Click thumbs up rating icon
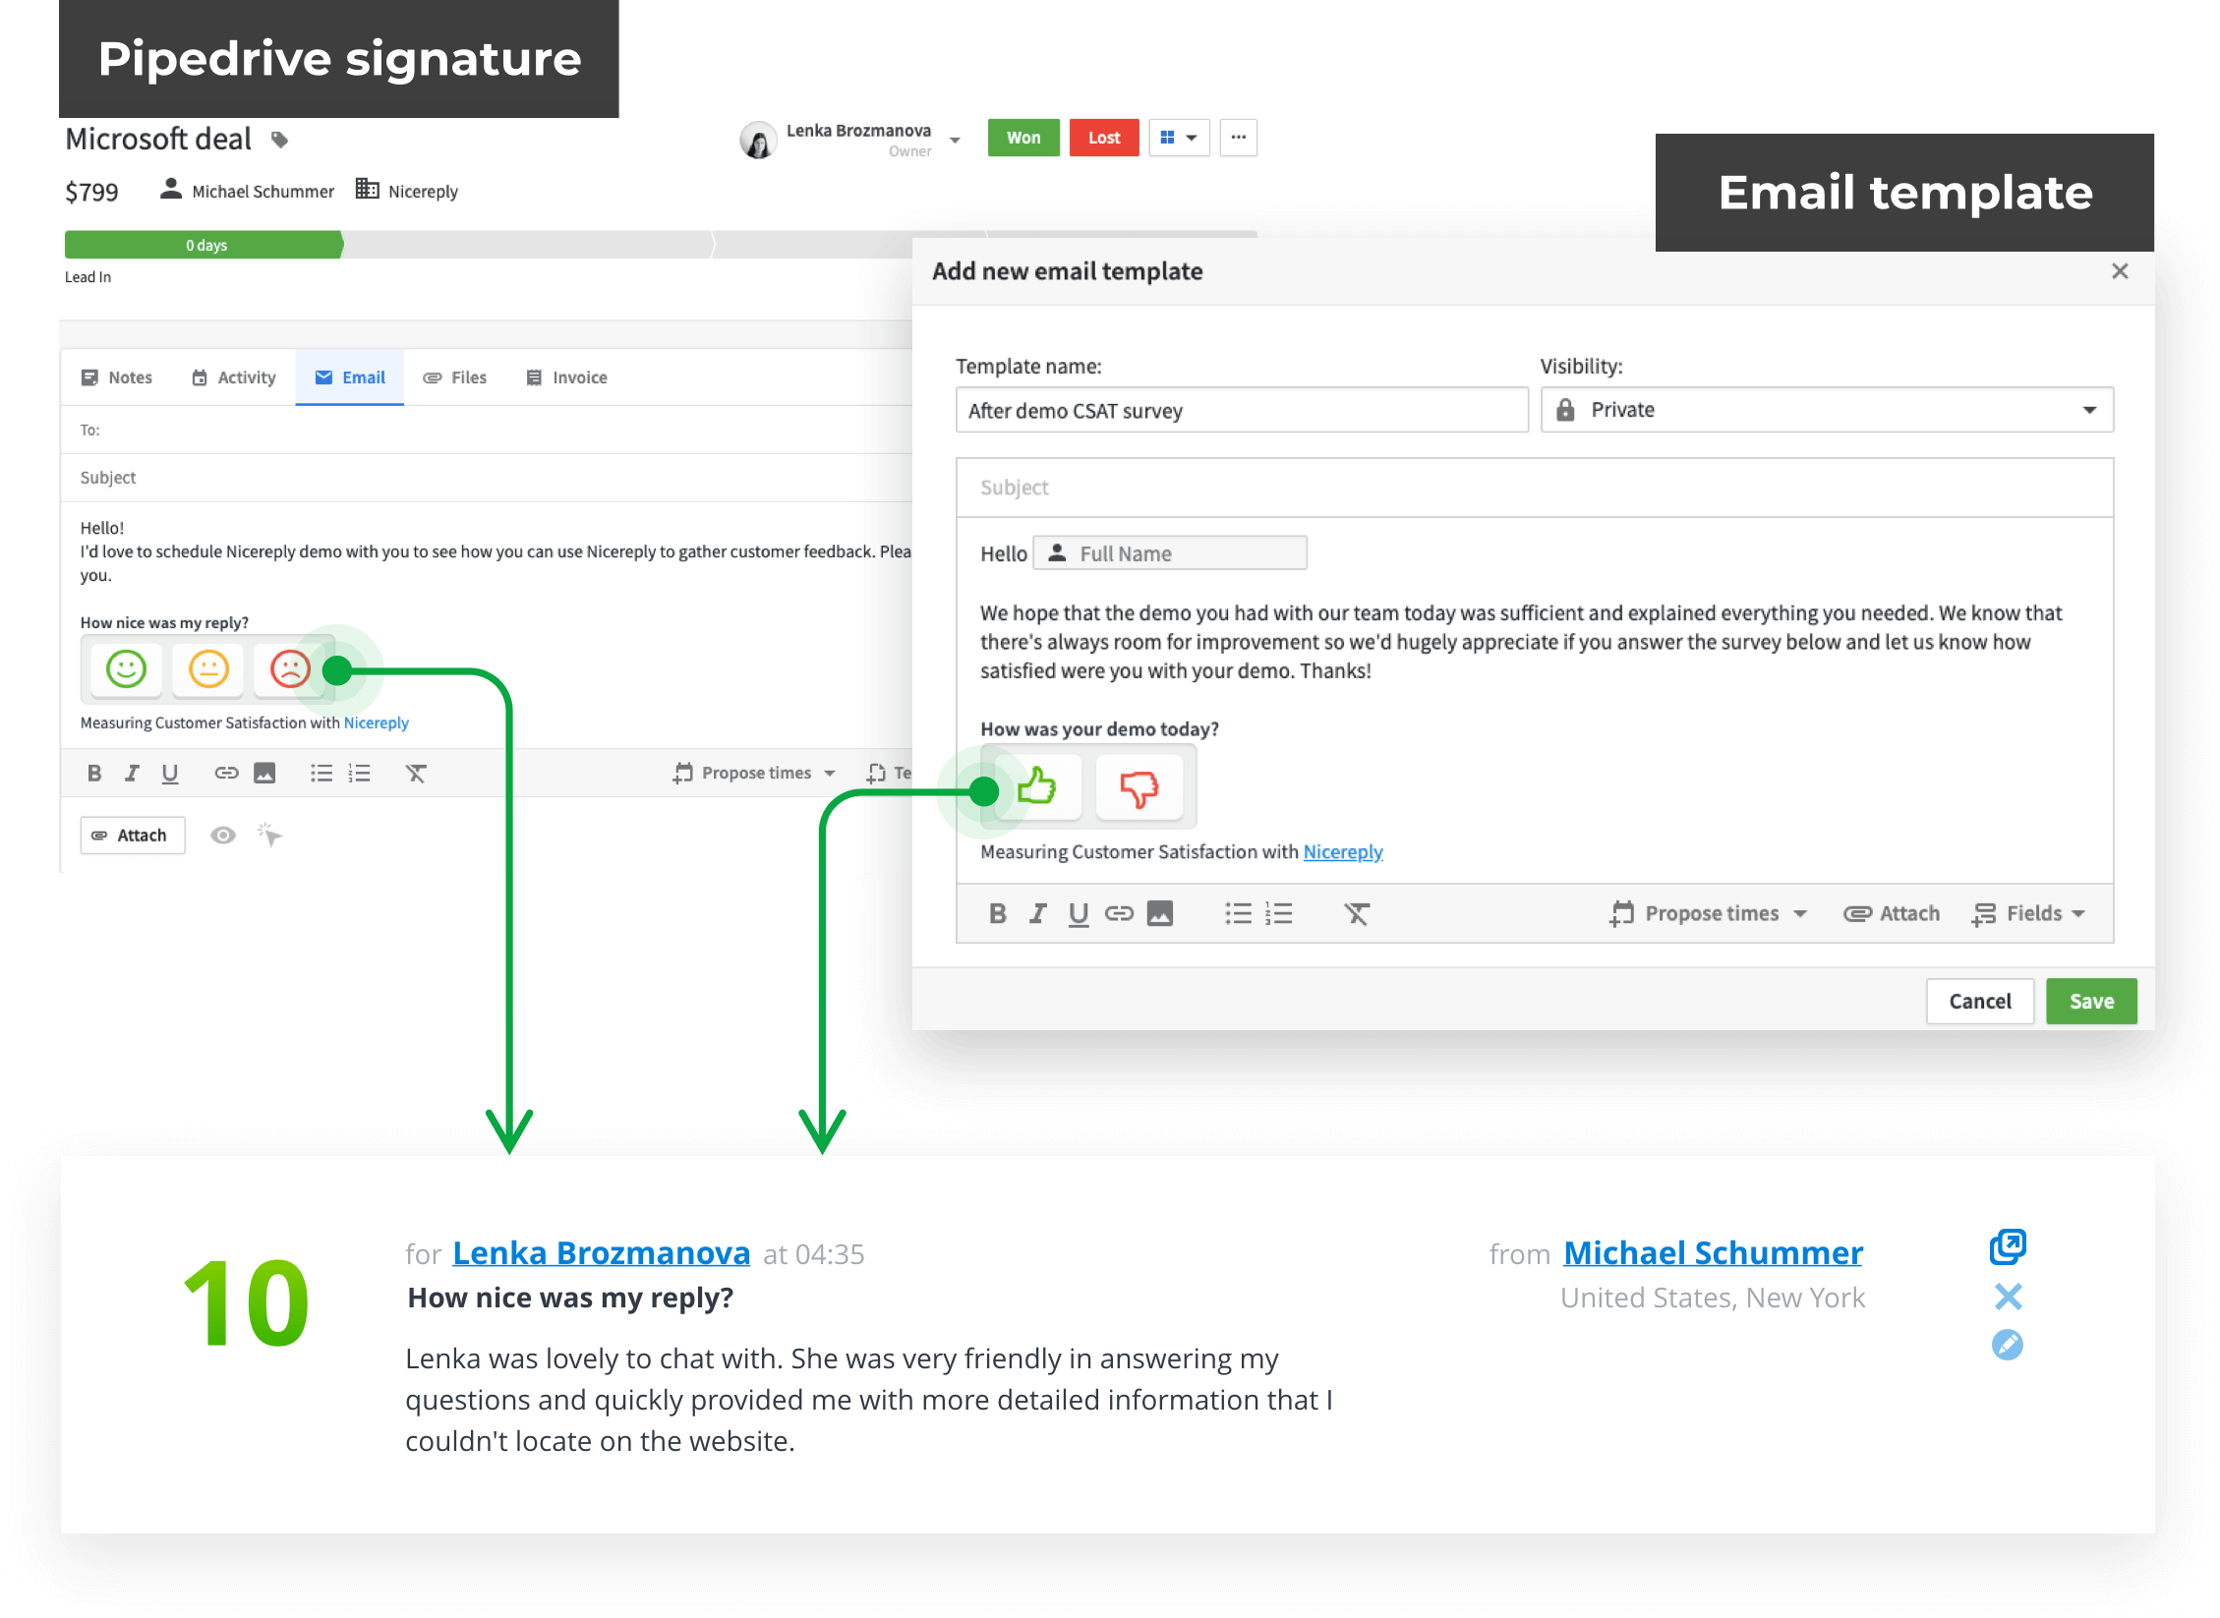Screen dimensions: 2220x1618 [1036, 787]
